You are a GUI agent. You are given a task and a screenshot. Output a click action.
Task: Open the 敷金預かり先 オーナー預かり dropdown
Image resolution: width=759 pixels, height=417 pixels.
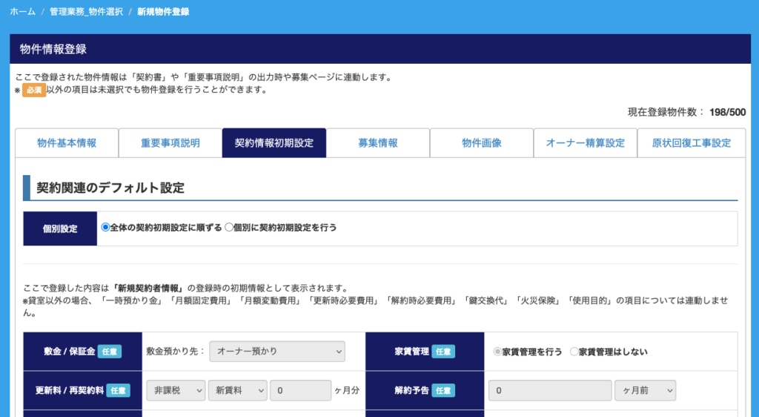click(277, 351)
